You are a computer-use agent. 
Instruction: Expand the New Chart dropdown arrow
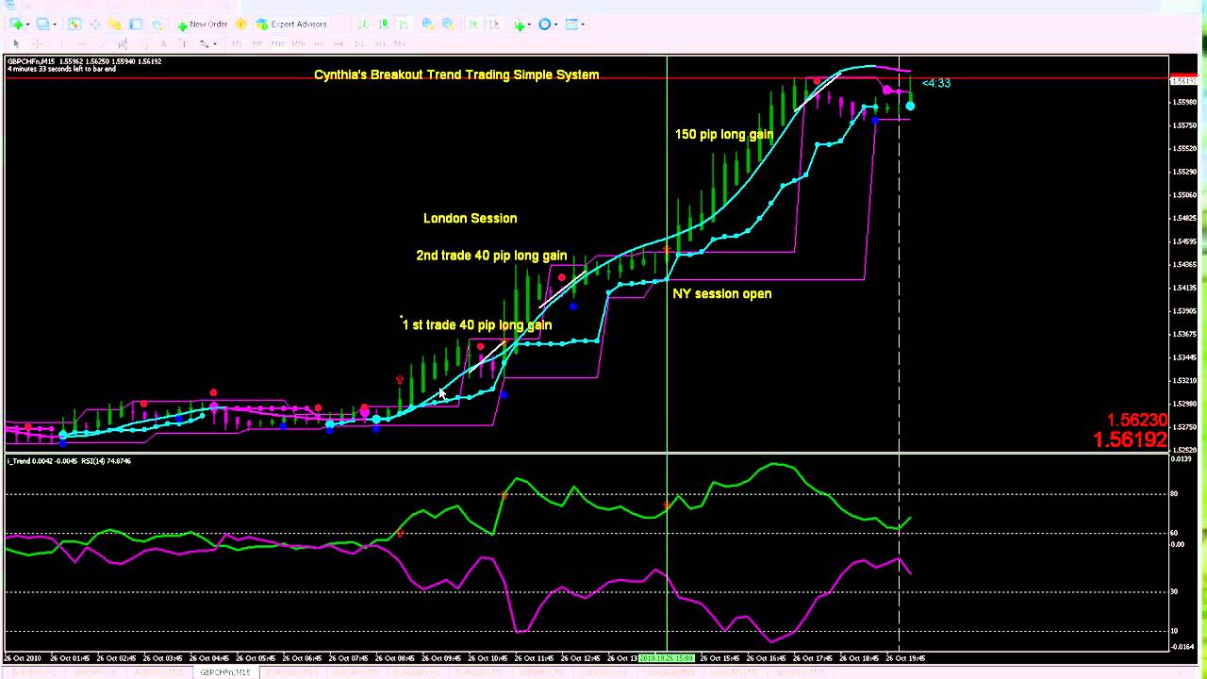[28, 25]
